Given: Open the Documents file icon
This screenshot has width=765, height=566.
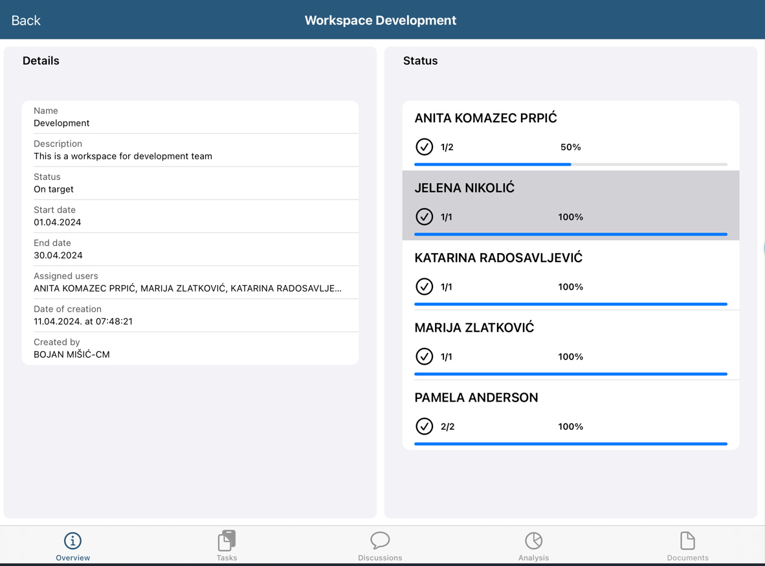Looking at the screenshot, I should [687, 540].
